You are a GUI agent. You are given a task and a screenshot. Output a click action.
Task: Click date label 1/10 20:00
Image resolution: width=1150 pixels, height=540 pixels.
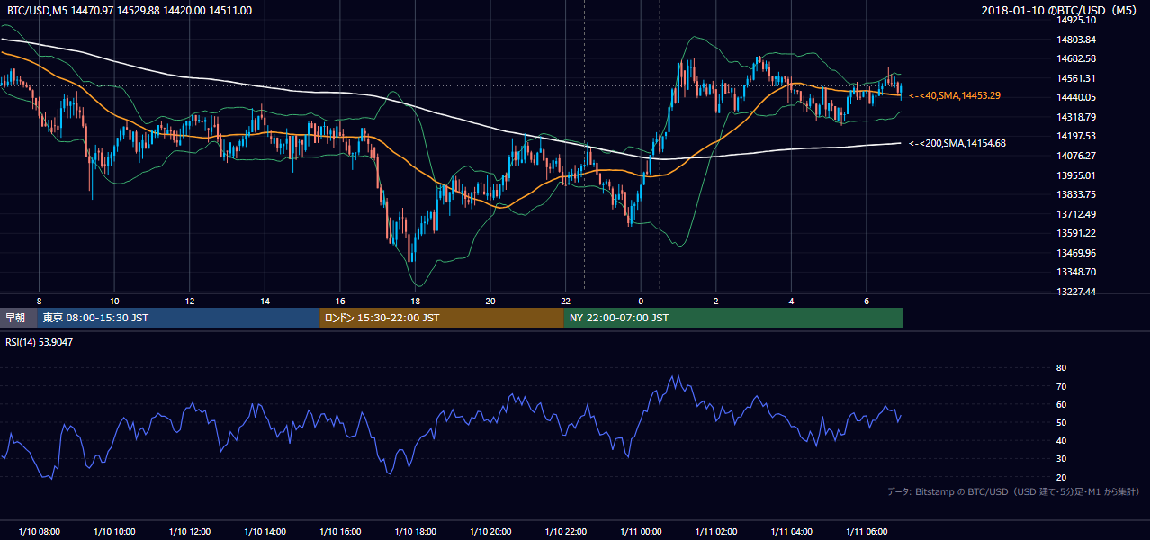490,531
